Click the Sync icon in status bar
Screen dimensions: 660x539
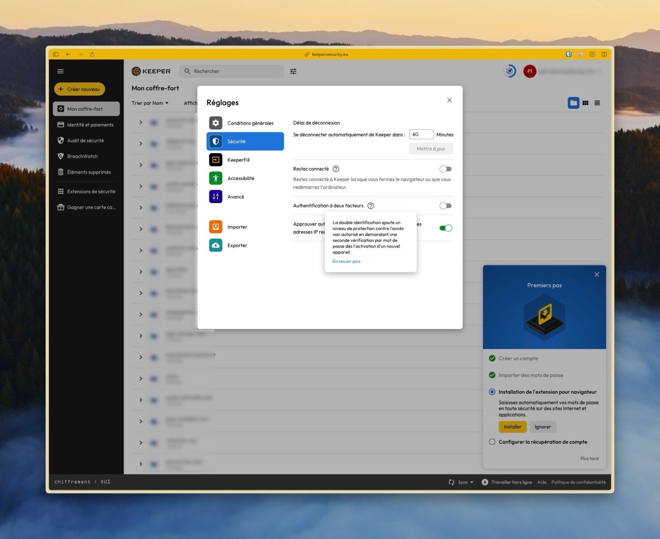click(451, 482)
